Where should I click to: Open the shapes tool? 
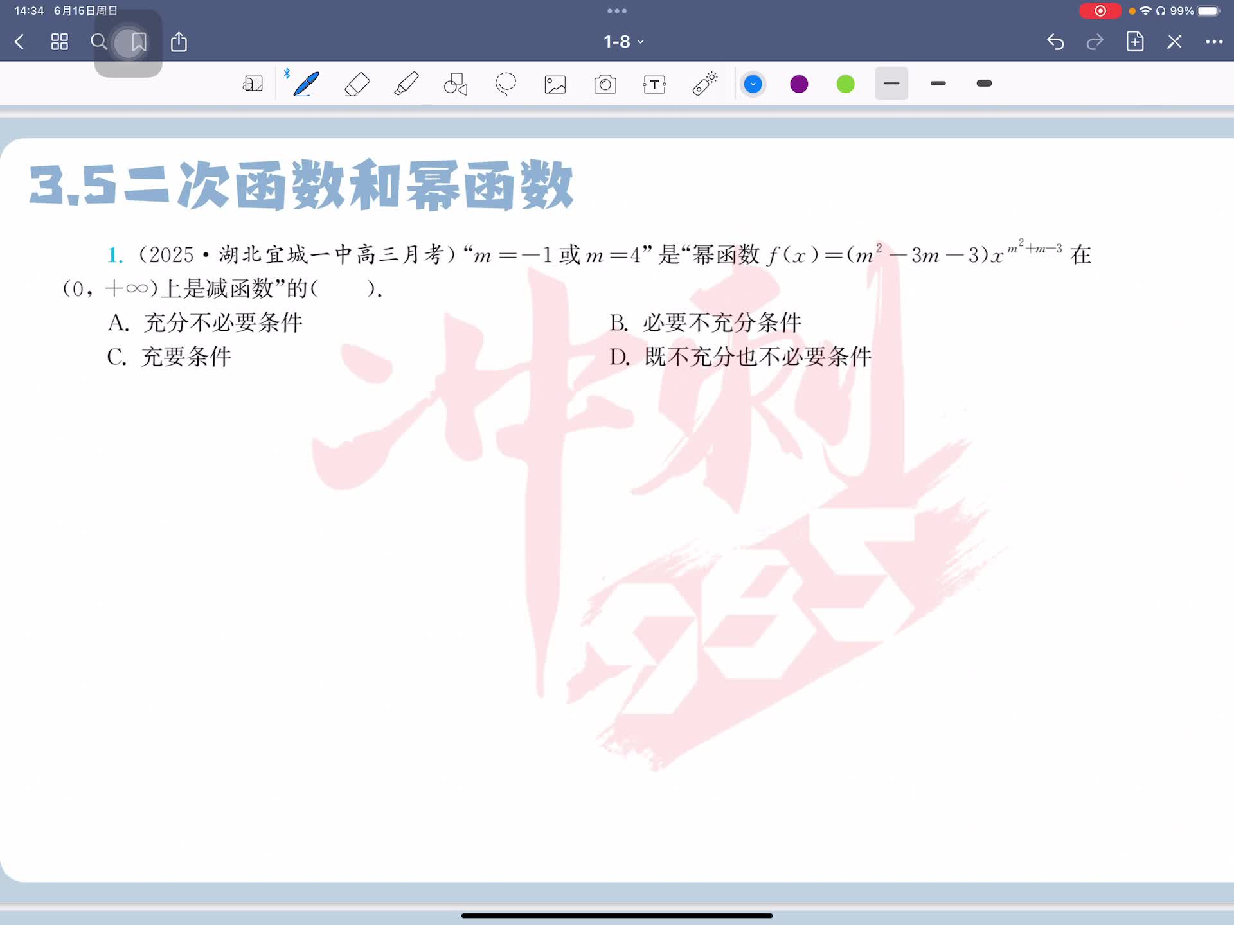[x=456, y=84]
